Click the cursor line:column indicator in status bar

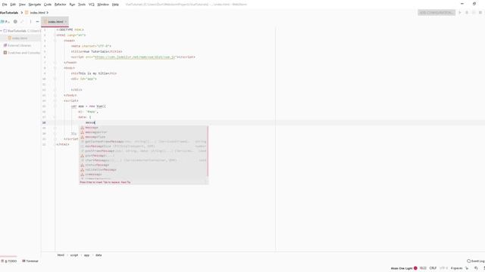(x=423, y=268)
